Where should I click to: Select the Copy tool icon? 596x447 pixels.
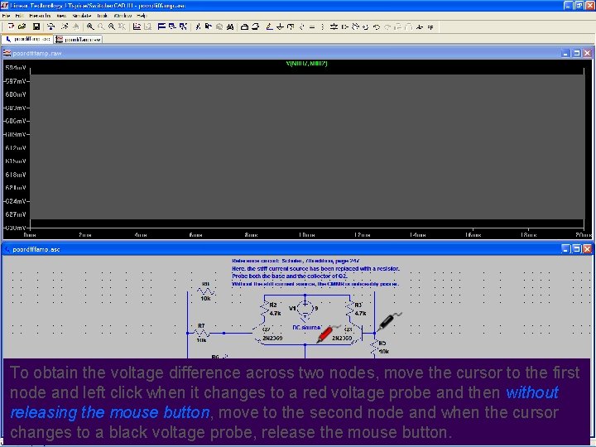[x=208, y=26]
